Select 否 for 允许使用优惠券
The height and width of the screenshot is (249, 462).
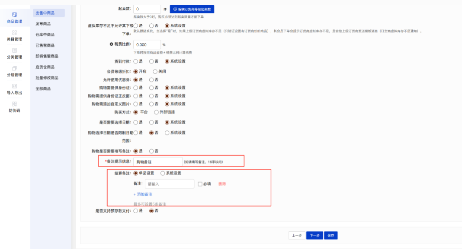click(x=151, y=80)
